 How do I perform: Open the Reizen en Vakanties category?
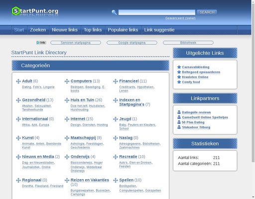90,180
